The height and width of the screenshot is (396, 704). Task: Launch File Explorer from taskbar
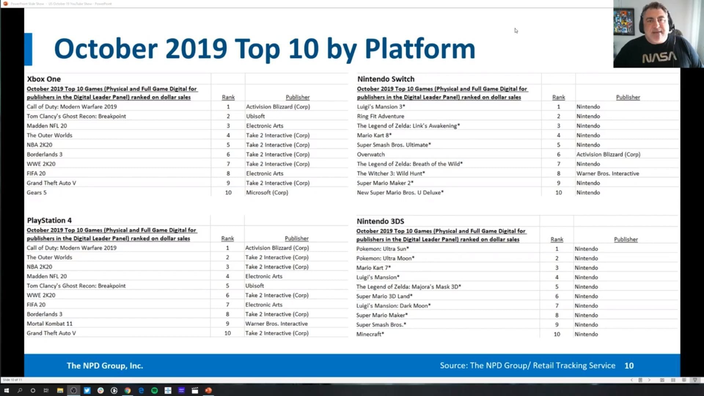point(60,390)
